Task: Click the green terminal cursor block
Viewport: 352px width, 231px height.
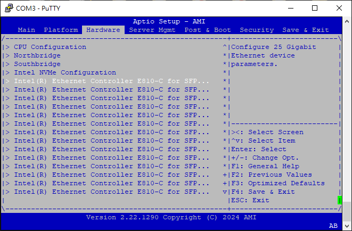Action: click(x=339, y=200)
